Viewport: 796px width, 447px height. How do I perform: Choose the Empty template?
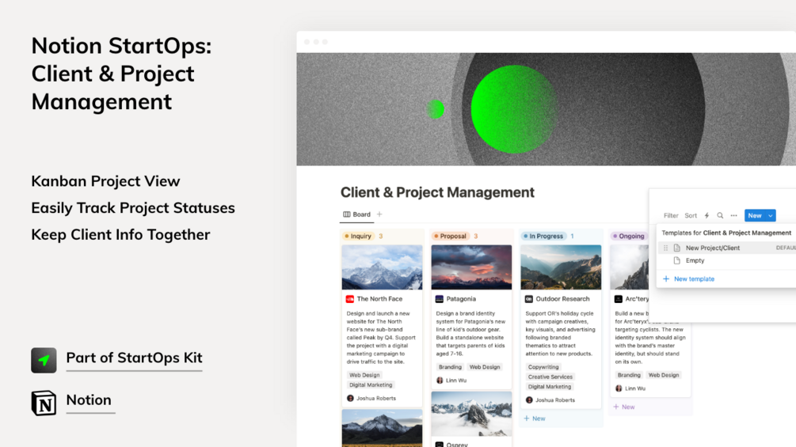(695, 260)
